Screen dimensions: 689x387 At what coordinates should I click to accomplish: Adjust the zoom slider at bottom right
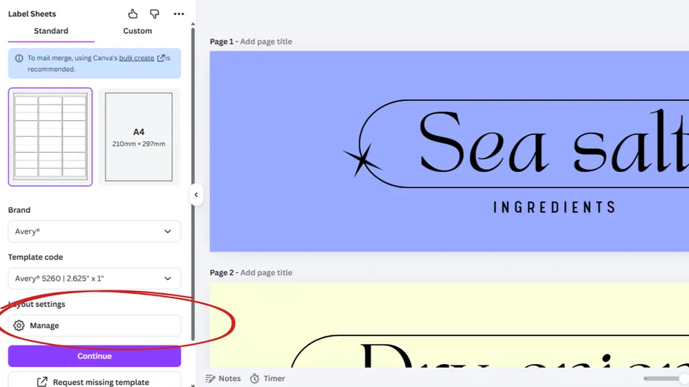tap(666, 378)
